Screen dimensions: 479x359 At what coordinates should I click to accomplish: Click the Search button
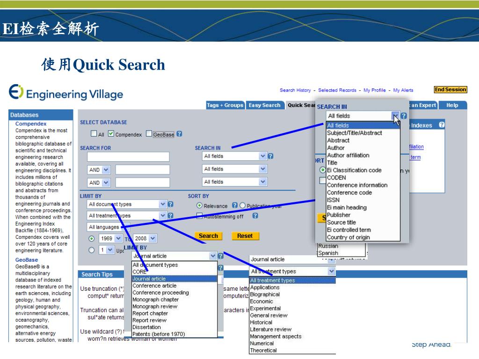point(208,236)
